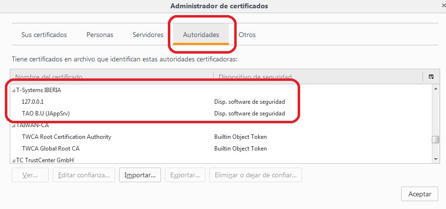Click the Exportar... button
446x209 pixels.
tap(185, 175)
